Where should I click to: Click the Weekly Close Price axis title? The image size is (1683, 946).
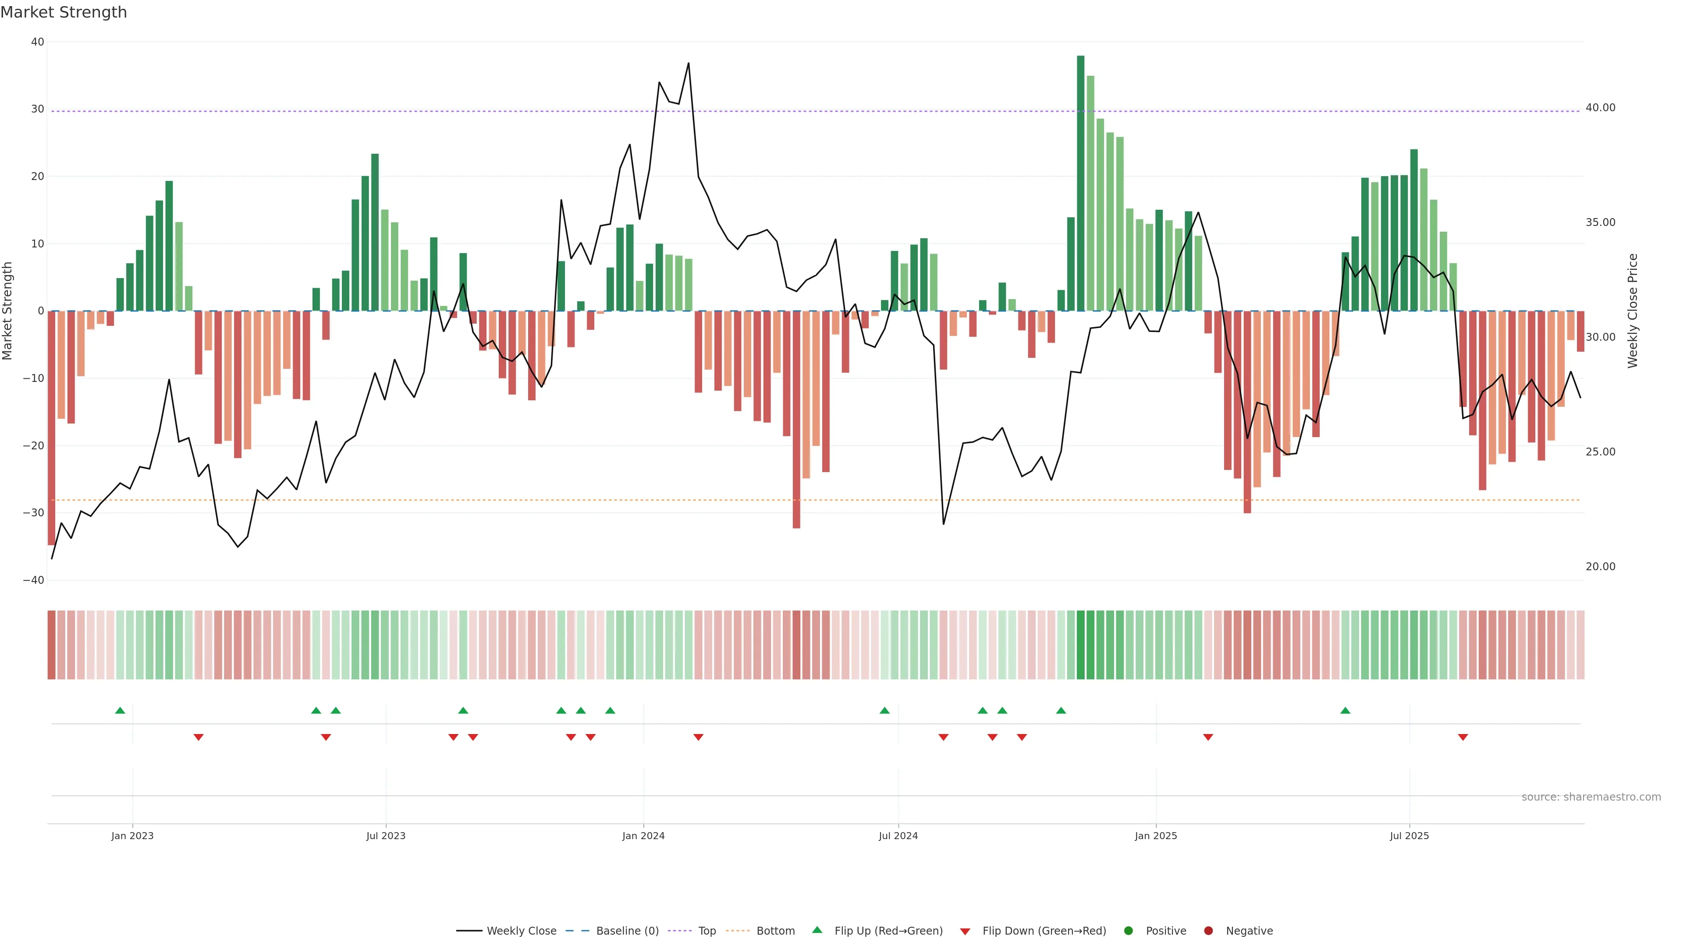pos(1633,311)
